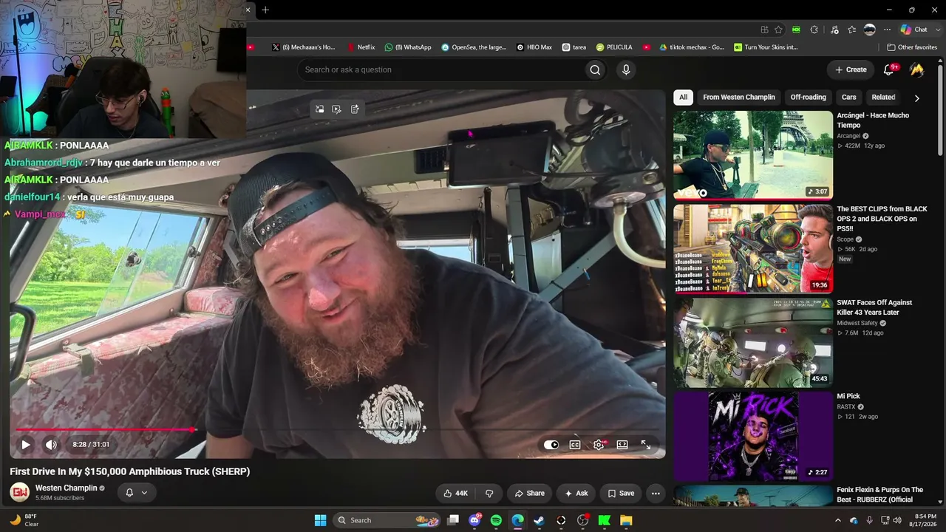This screenshot has width=946, height=532.
Task: Select From Westen Champlin filter chip
Action: point(739,97)
